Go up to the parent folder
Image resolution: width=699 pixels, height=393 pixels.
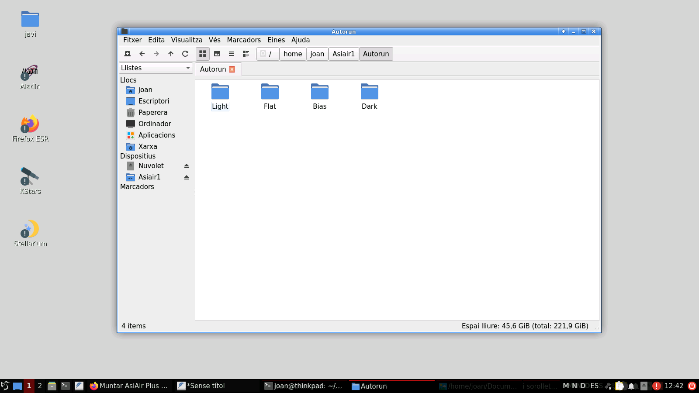pyautogui.click(x=171, y=54)
